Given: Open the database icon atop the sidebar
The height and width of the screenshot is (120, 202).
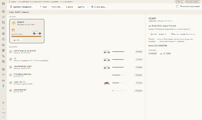Looking at the screenshot, I should (3, 4).
